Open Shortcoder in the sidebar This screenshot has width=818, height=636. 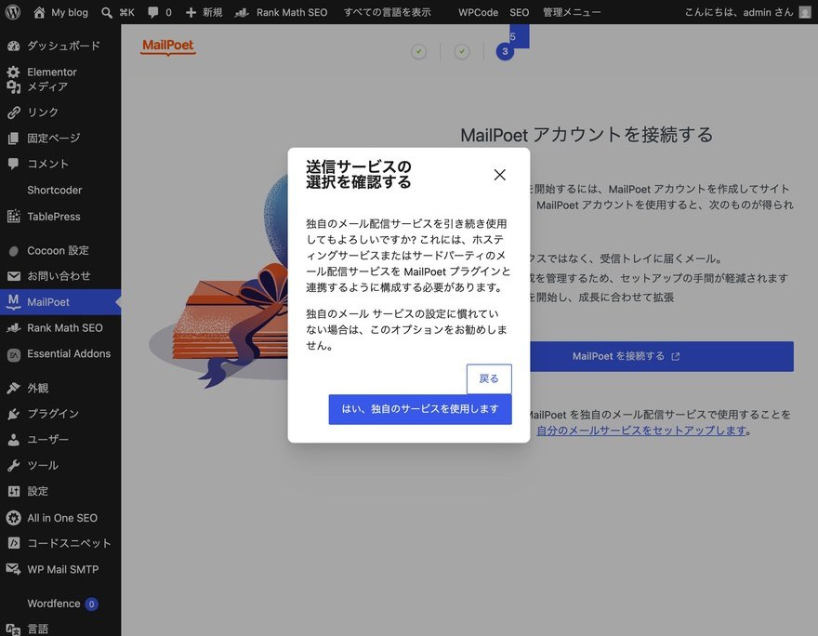(x=54, y=190)
